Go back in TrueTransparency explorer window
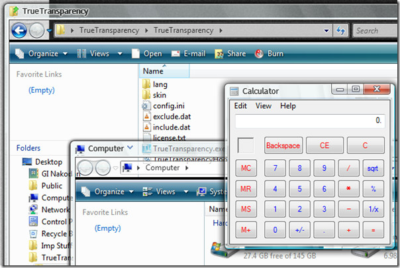Viewport: 400px width, 268px height. click(x=19, y=31)
